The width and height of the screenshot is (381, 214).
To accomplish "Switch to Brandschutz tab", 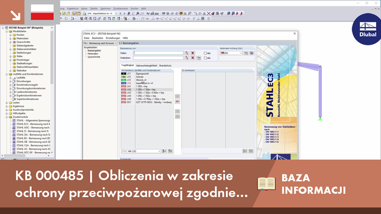I will [165, 65].
